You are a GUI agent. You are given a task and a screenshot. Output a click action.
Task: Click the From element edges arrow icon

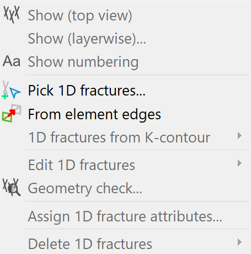[x=12, y=113]
